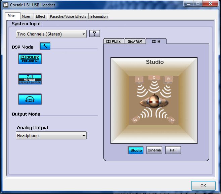Viewport: 221px width, 194px height.
Task: Minimize the Corsair HS1 window
Action: [x=189, y=3]
